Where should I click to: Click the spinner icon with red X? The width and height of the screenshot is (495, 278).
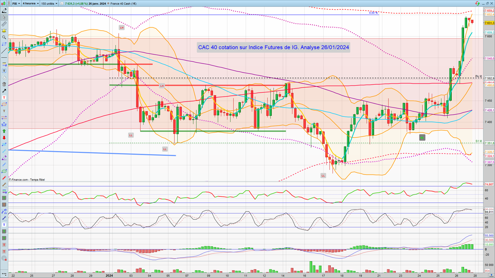[x=4, y=258]
